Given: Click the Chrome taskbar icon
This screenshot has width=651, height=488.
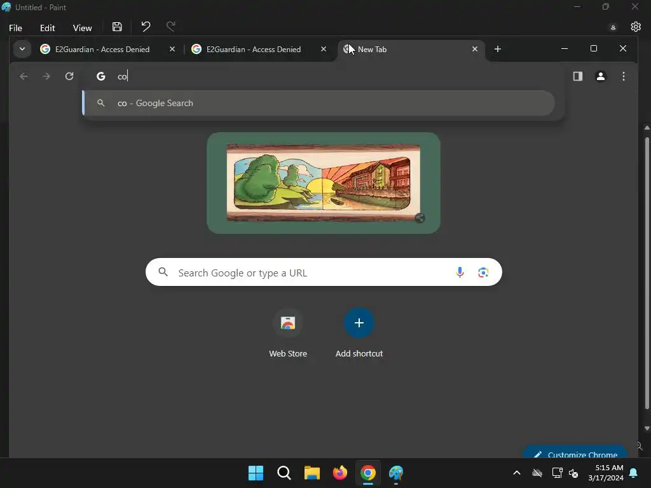Looking at the screenshot, I should pyautogui.click(x=368, y=473).
